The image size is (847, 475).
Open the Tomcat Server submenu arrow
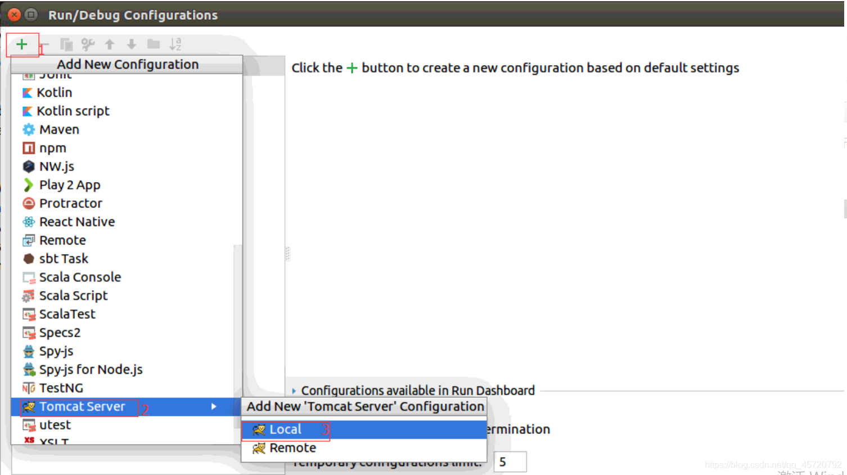[214, 407]
